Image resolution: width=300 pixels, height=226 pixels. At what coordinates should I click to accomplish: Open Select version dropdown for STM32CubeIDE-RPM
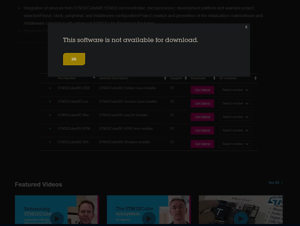click(235, 130)
